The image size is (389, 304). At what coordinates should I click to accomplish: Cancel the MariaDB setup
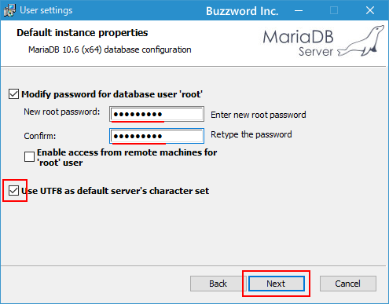348,284
